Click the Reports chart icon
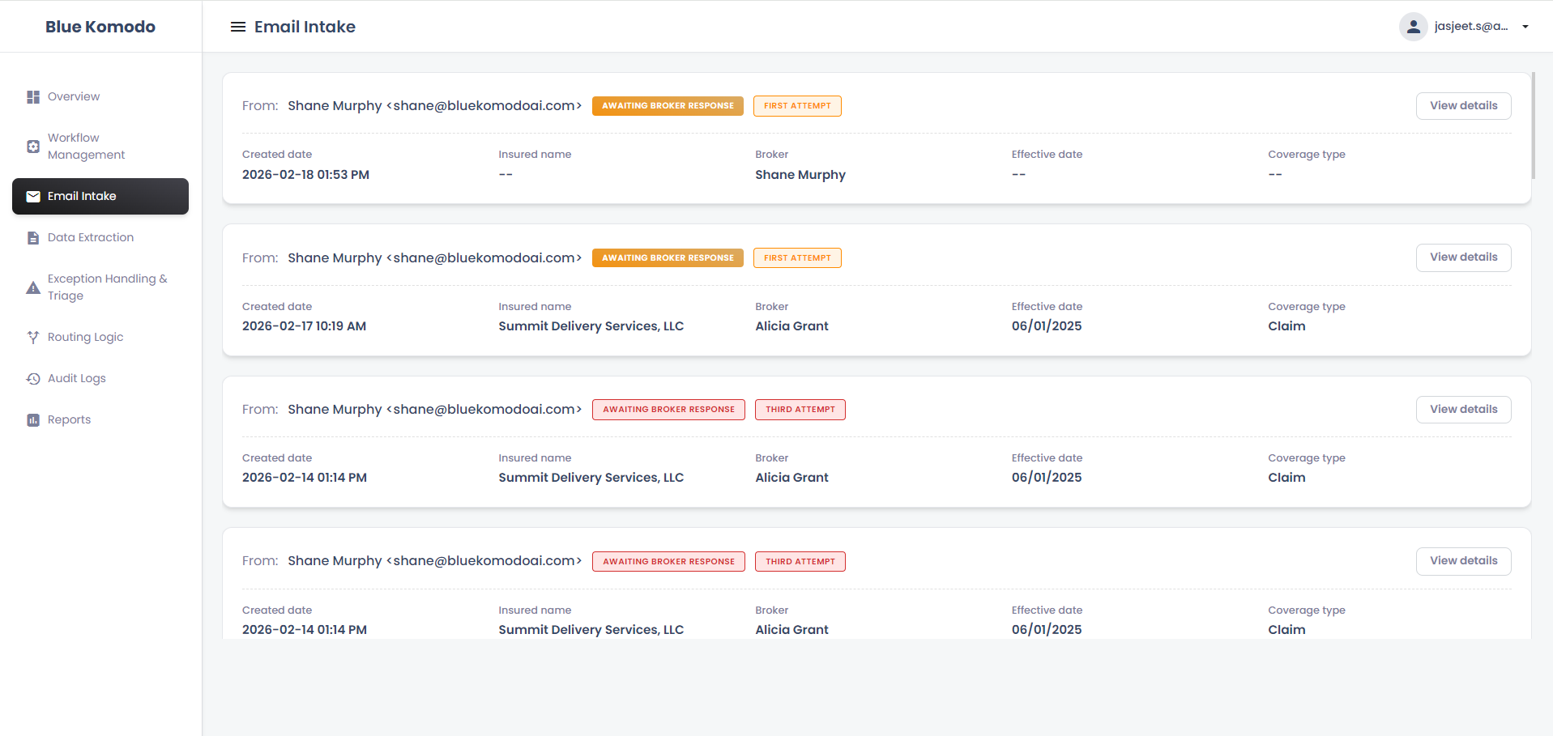The height and width of the screenshot is (736, 1553). 33,420
